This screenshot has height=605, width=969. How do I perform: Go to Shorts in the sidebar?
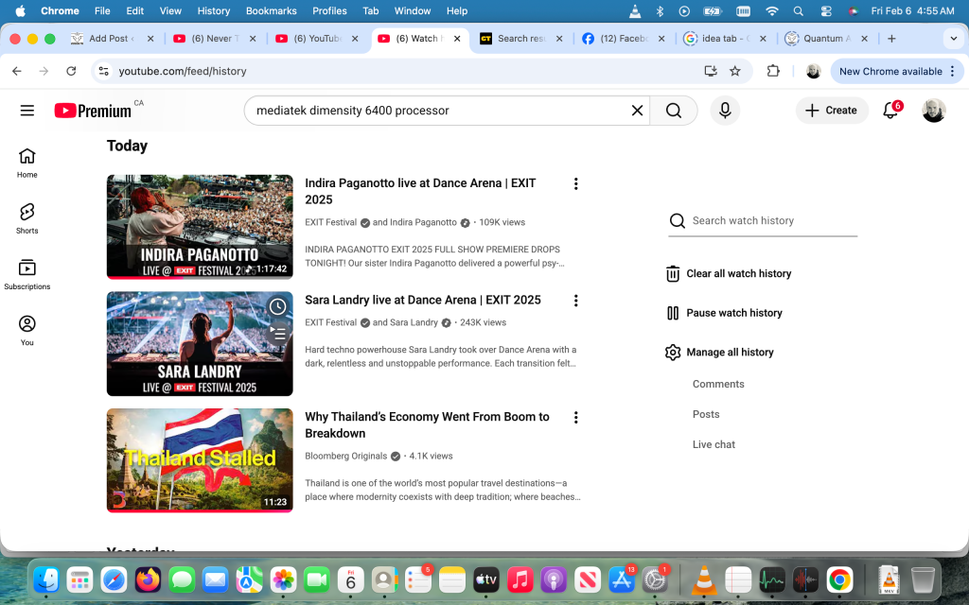(x=27, y=217)
